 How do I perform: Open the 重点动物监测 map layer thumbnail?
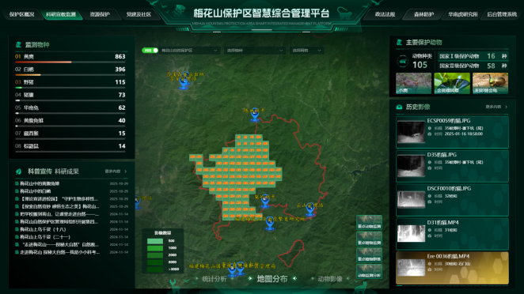(370, 222)
